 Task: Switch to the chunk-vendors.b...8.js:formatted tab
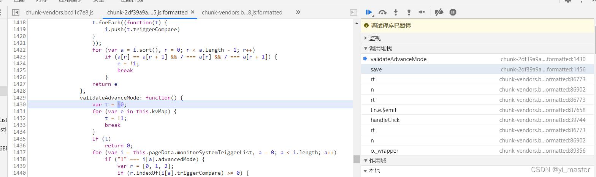(242, 12)
